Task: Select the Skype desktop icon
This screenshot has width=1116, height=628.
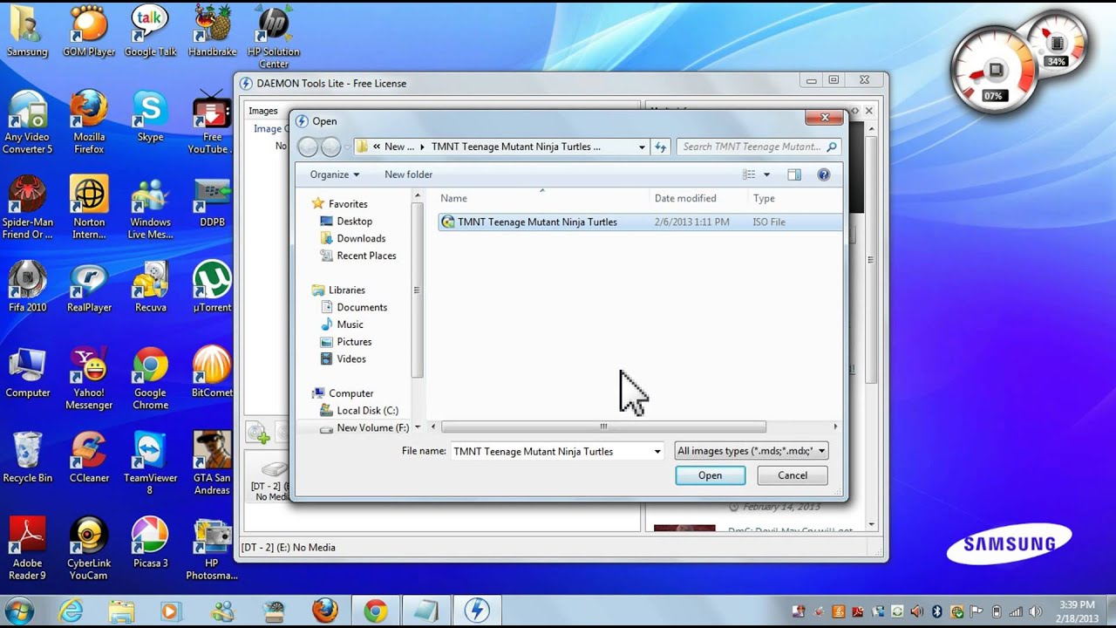Action: (x=150, y=116)
